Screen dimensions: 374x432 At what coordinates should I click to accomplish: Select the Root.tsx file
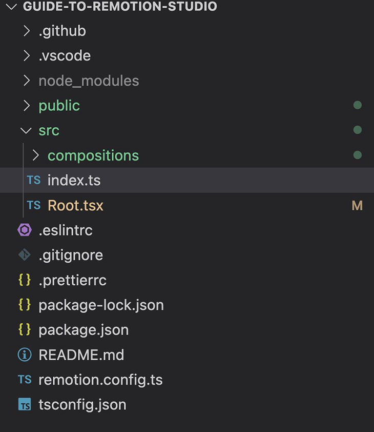pos(75,205)
